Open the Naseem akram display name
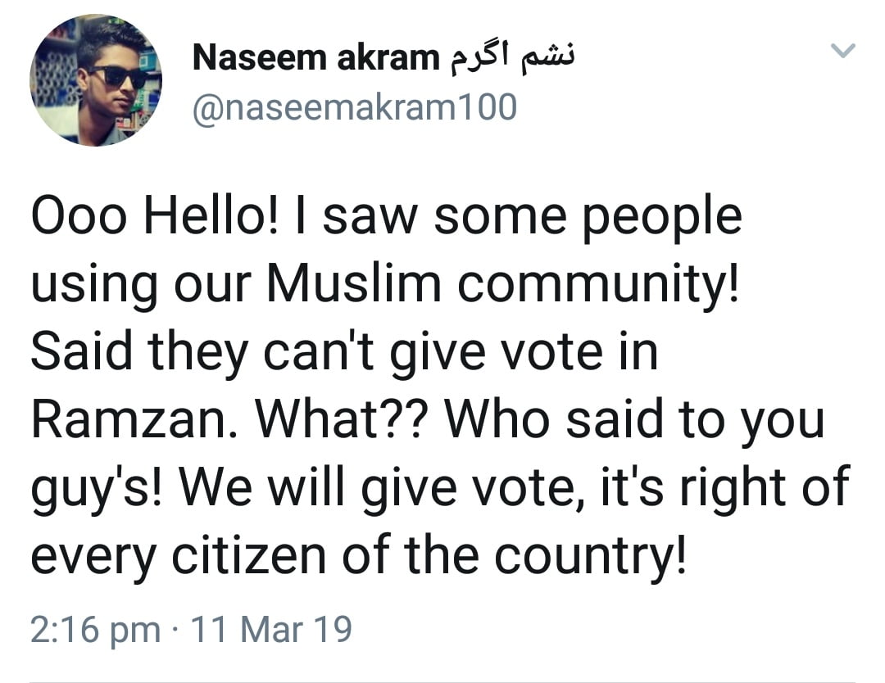The width and height of the screenshot is (885, 683). tap(316, 57)
